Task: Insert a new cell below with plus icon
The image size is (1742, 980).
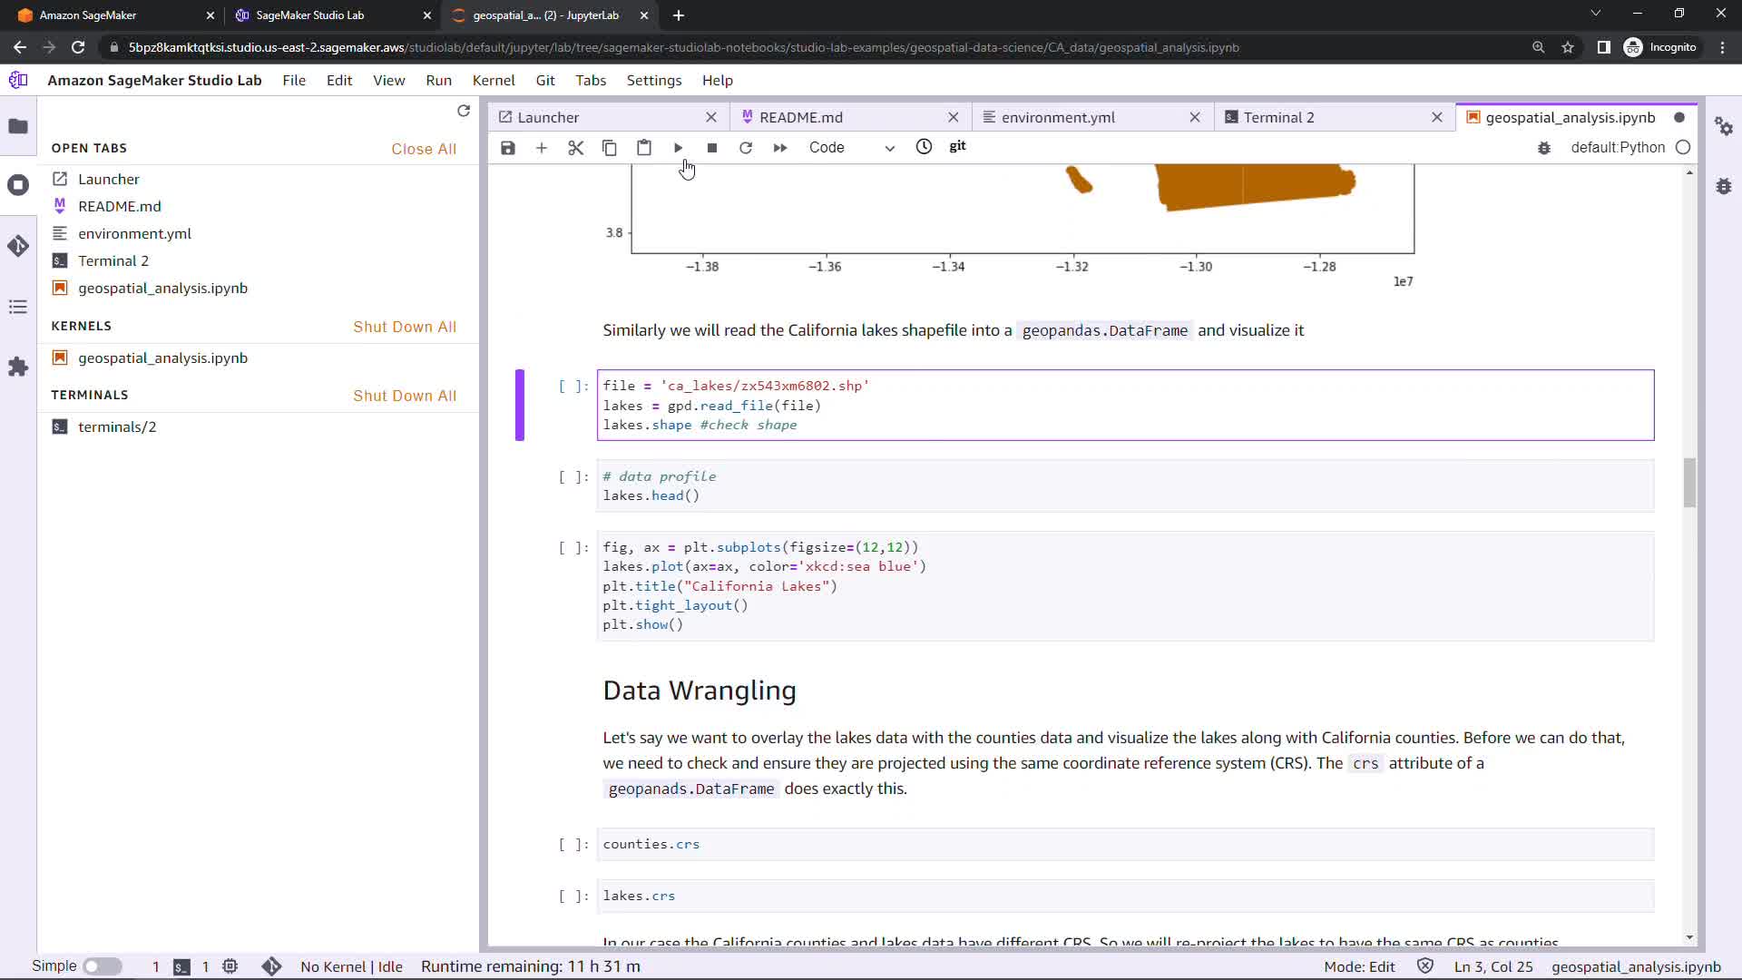Action: tap(542, 148)
